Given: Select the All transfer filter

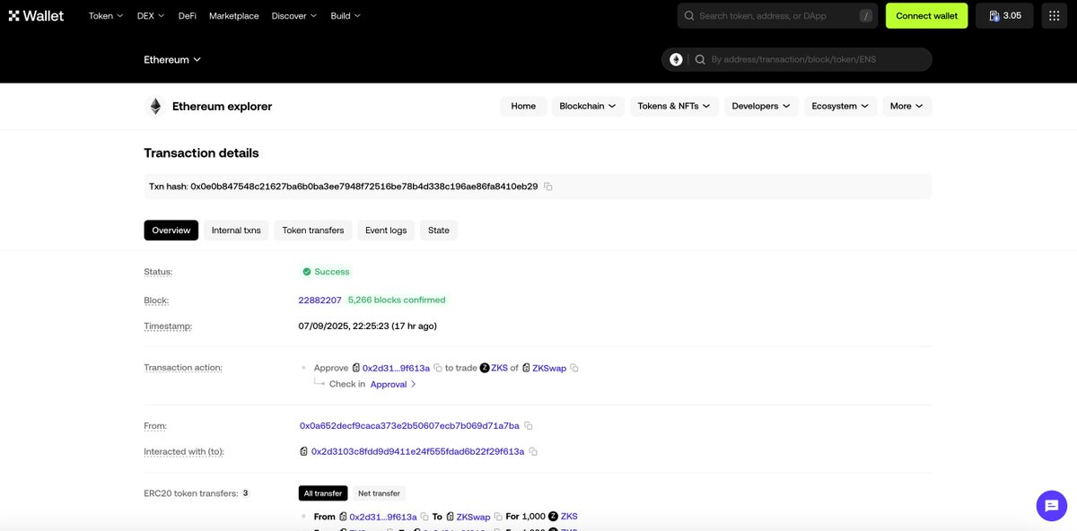Looking at the screenshot, I should click(x=323, y=493).
